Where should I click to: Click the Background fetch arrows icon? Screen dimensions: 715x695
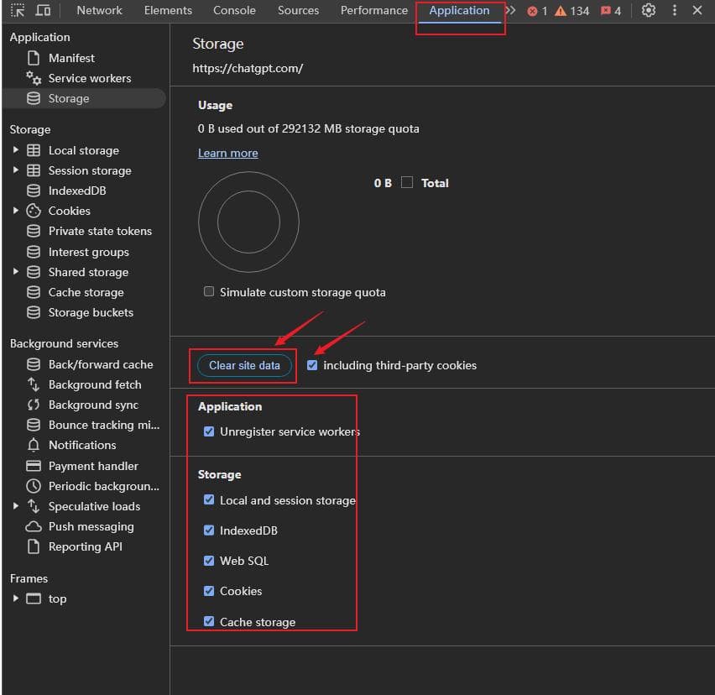[x=34, y=384]
